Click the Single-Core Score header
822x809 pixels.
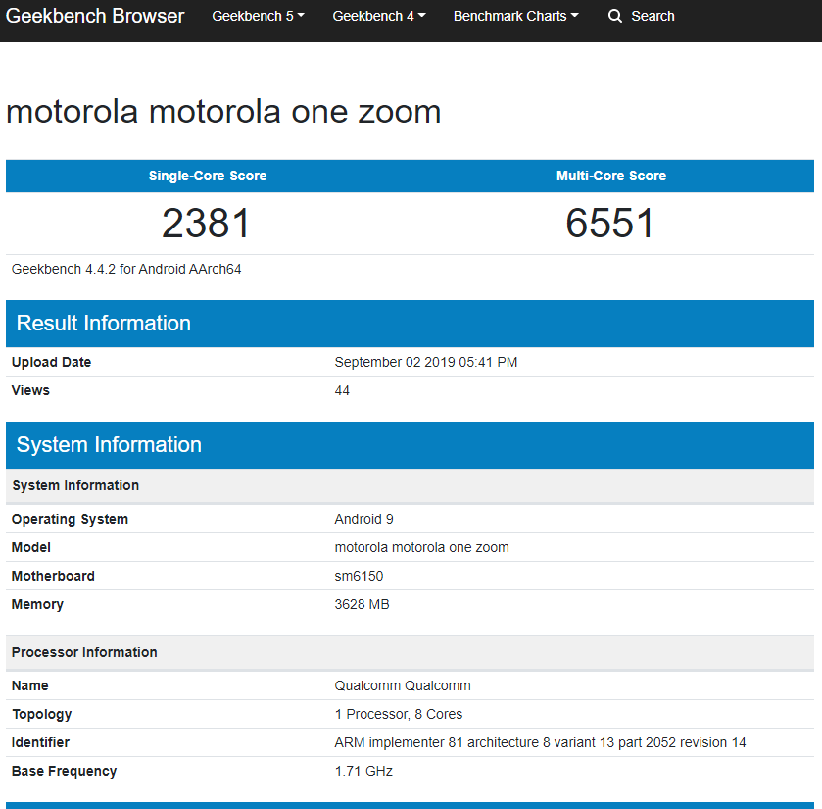208,176
